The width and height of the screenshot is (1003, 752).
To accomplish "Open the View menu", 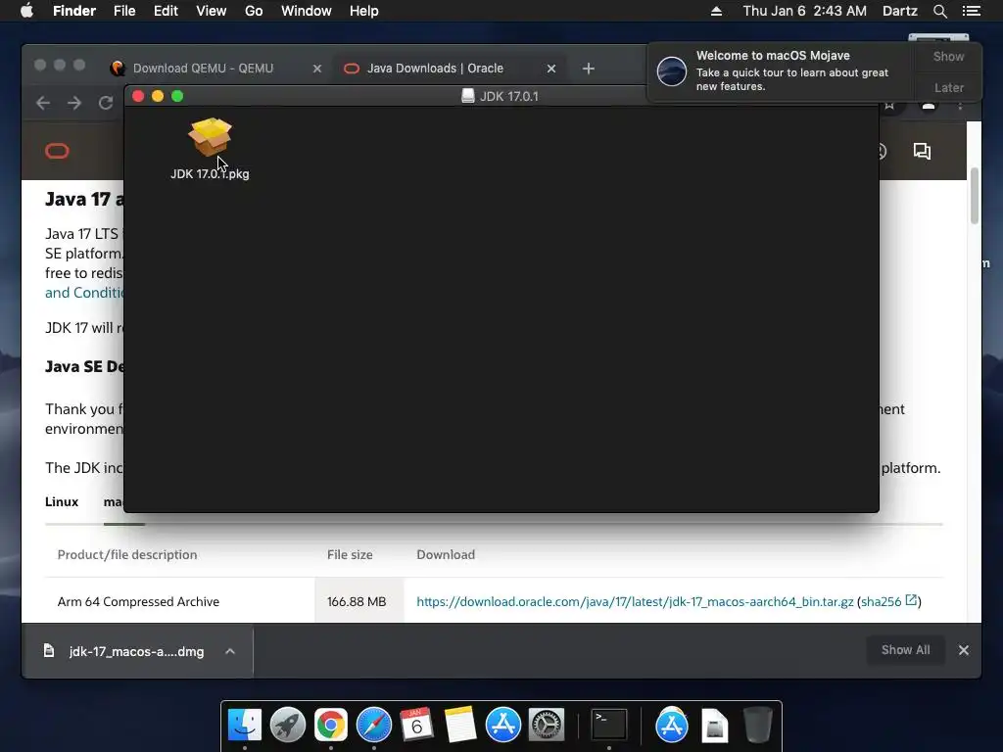I will coord(212,11).
